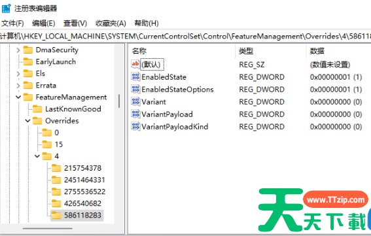Viewport: 371px width, 236px height.
Task: Collapse the Overrides key chevron
Action: click(x=27, y=121)
